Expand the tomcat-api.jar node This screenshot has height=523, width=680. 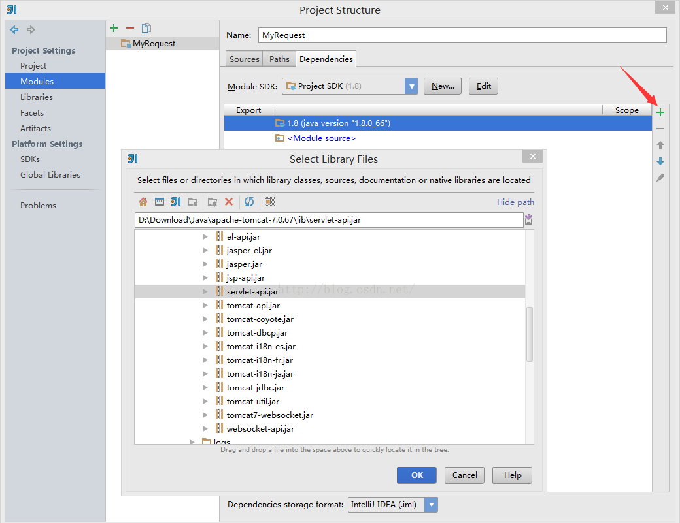(x=205, y=305)
